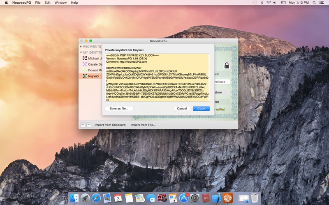
Task: Open the Edit menu
Action: 47,2
